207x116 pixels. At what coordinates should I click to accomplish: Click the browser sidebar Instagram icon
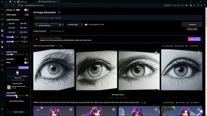pos(2,47)
